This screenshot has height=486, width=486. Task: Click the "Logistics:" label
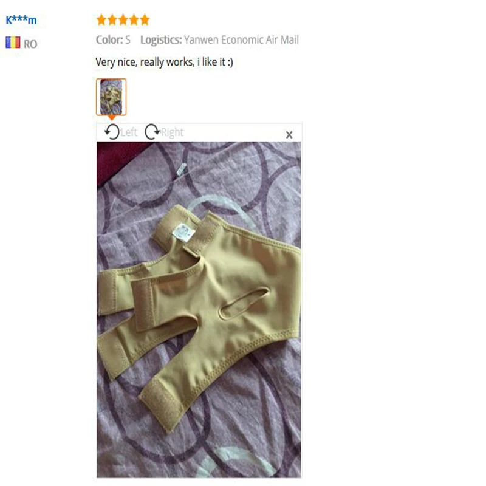coord(161,40)
